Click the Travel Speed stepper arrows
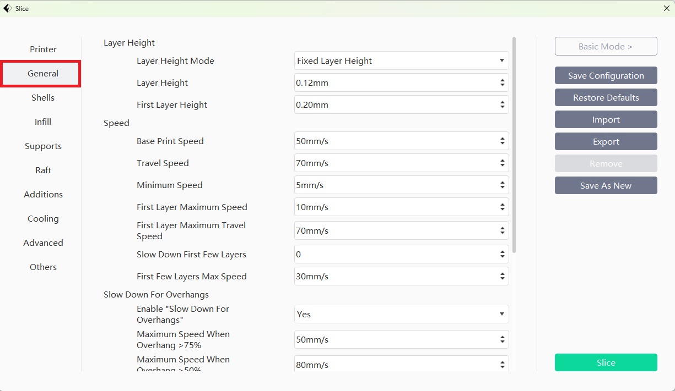Screen dimensions: 675x391 coord(502,163)
